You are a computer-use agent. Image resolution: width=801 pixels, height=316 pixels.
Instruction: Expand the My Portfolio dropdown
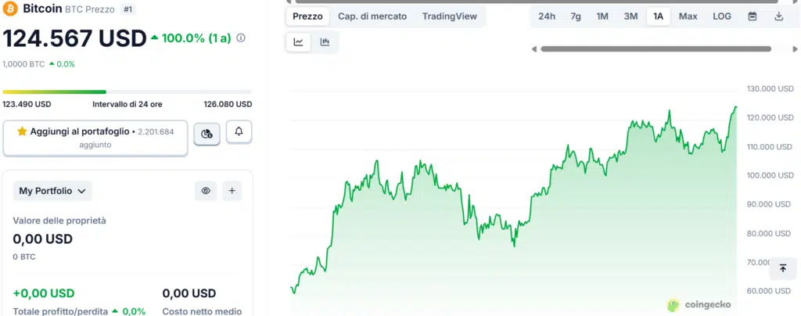[52, 190]
